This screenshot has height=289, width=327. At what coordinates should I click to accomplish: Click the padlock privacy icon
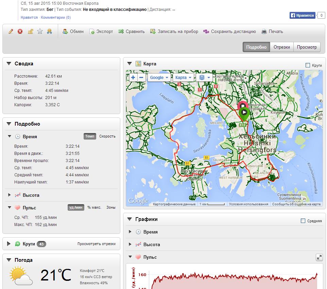(31, 32)
